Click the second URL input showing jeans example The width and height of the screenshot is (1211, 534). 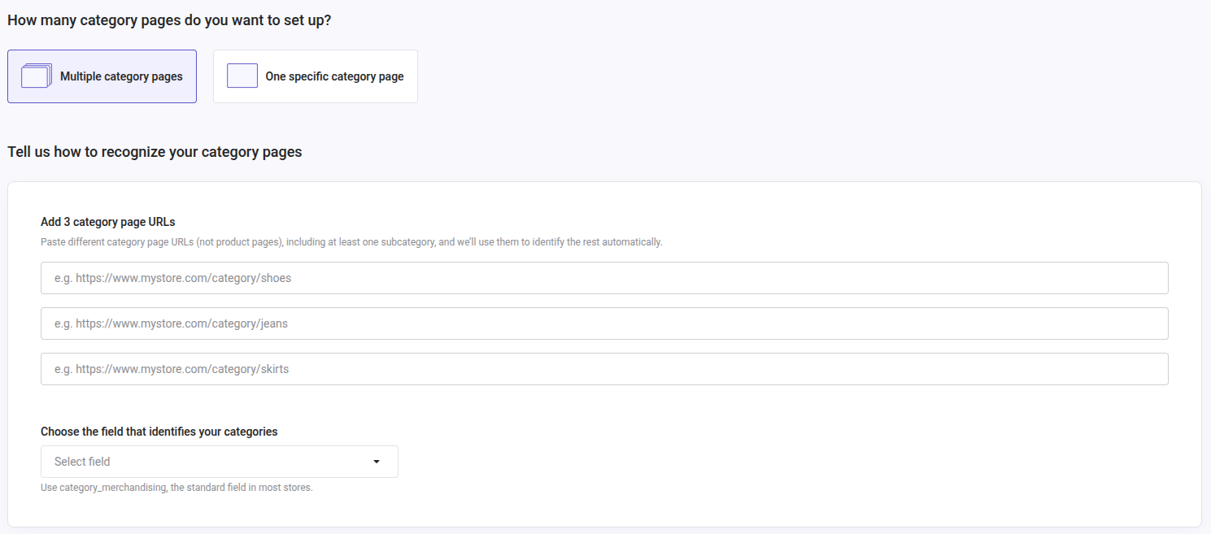pyautogui.click(x=603, y=323)
